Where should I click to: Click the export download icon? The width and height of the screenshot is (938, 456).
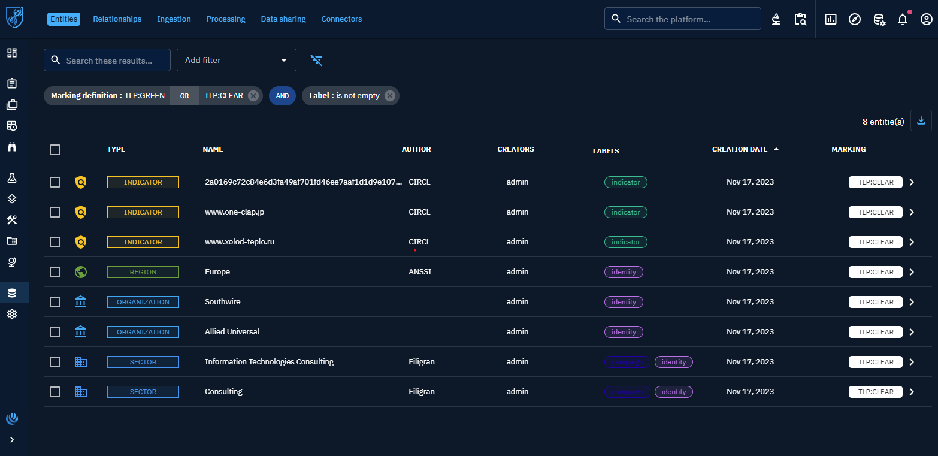(x=921, y=120)
